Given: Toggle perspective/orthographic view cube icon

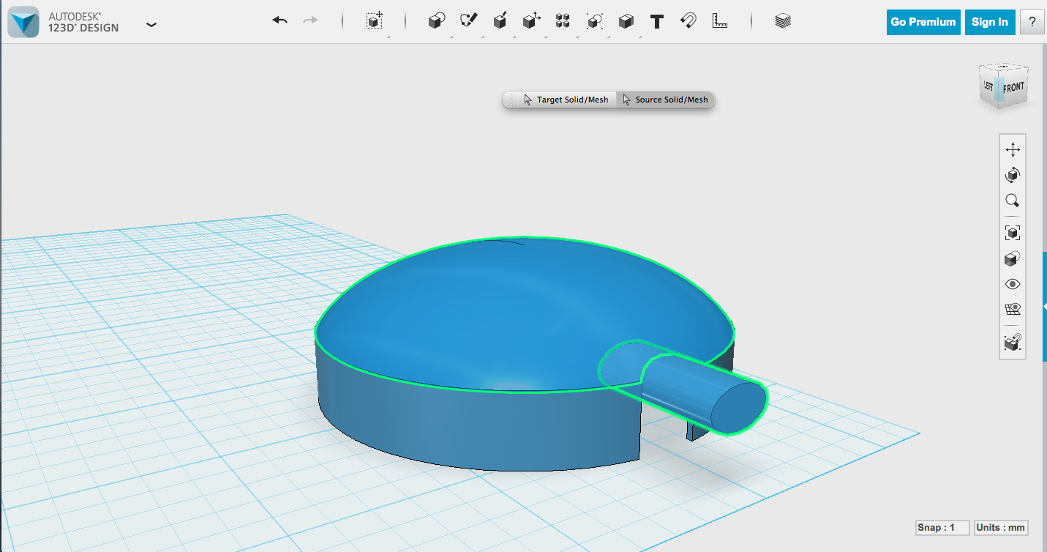Looking at the screenshot, I should [x=1013, y=258].
